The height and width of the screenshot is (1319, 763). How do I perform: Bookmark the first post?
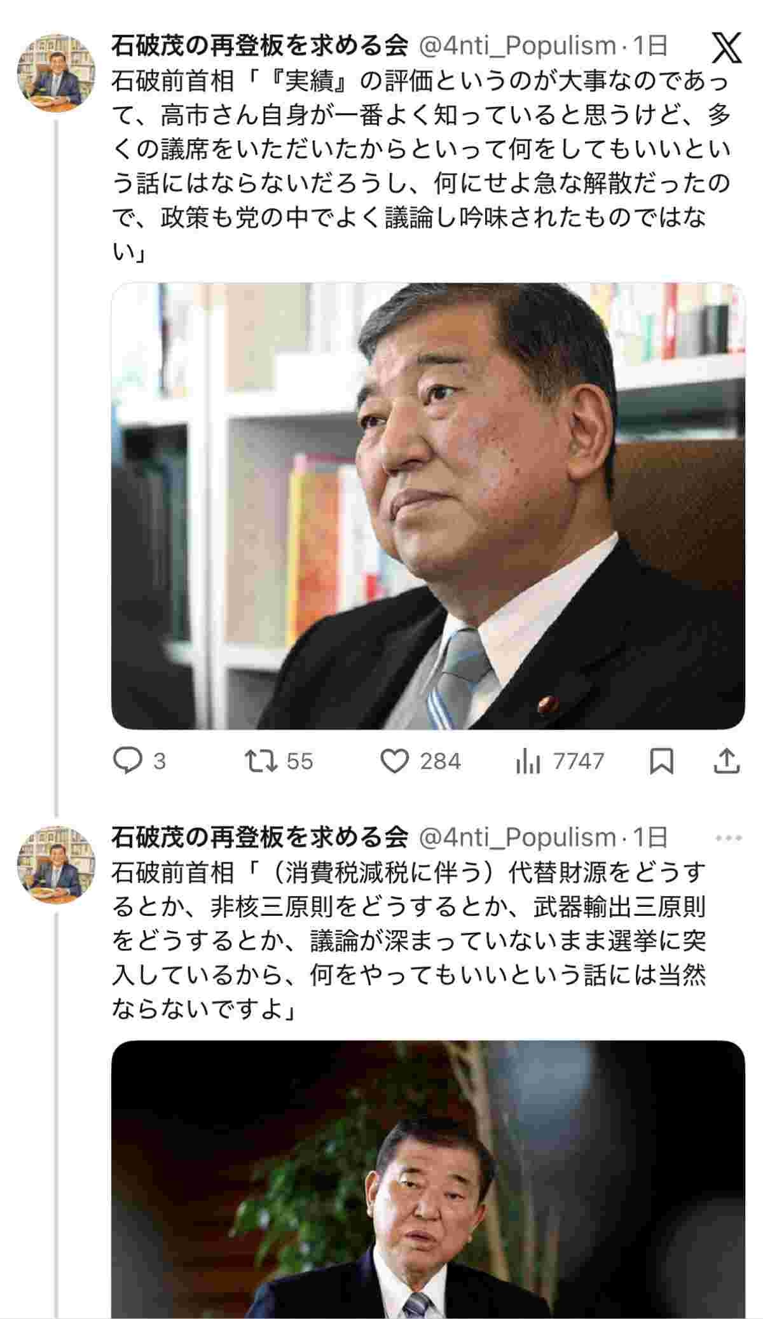(661, 761)
